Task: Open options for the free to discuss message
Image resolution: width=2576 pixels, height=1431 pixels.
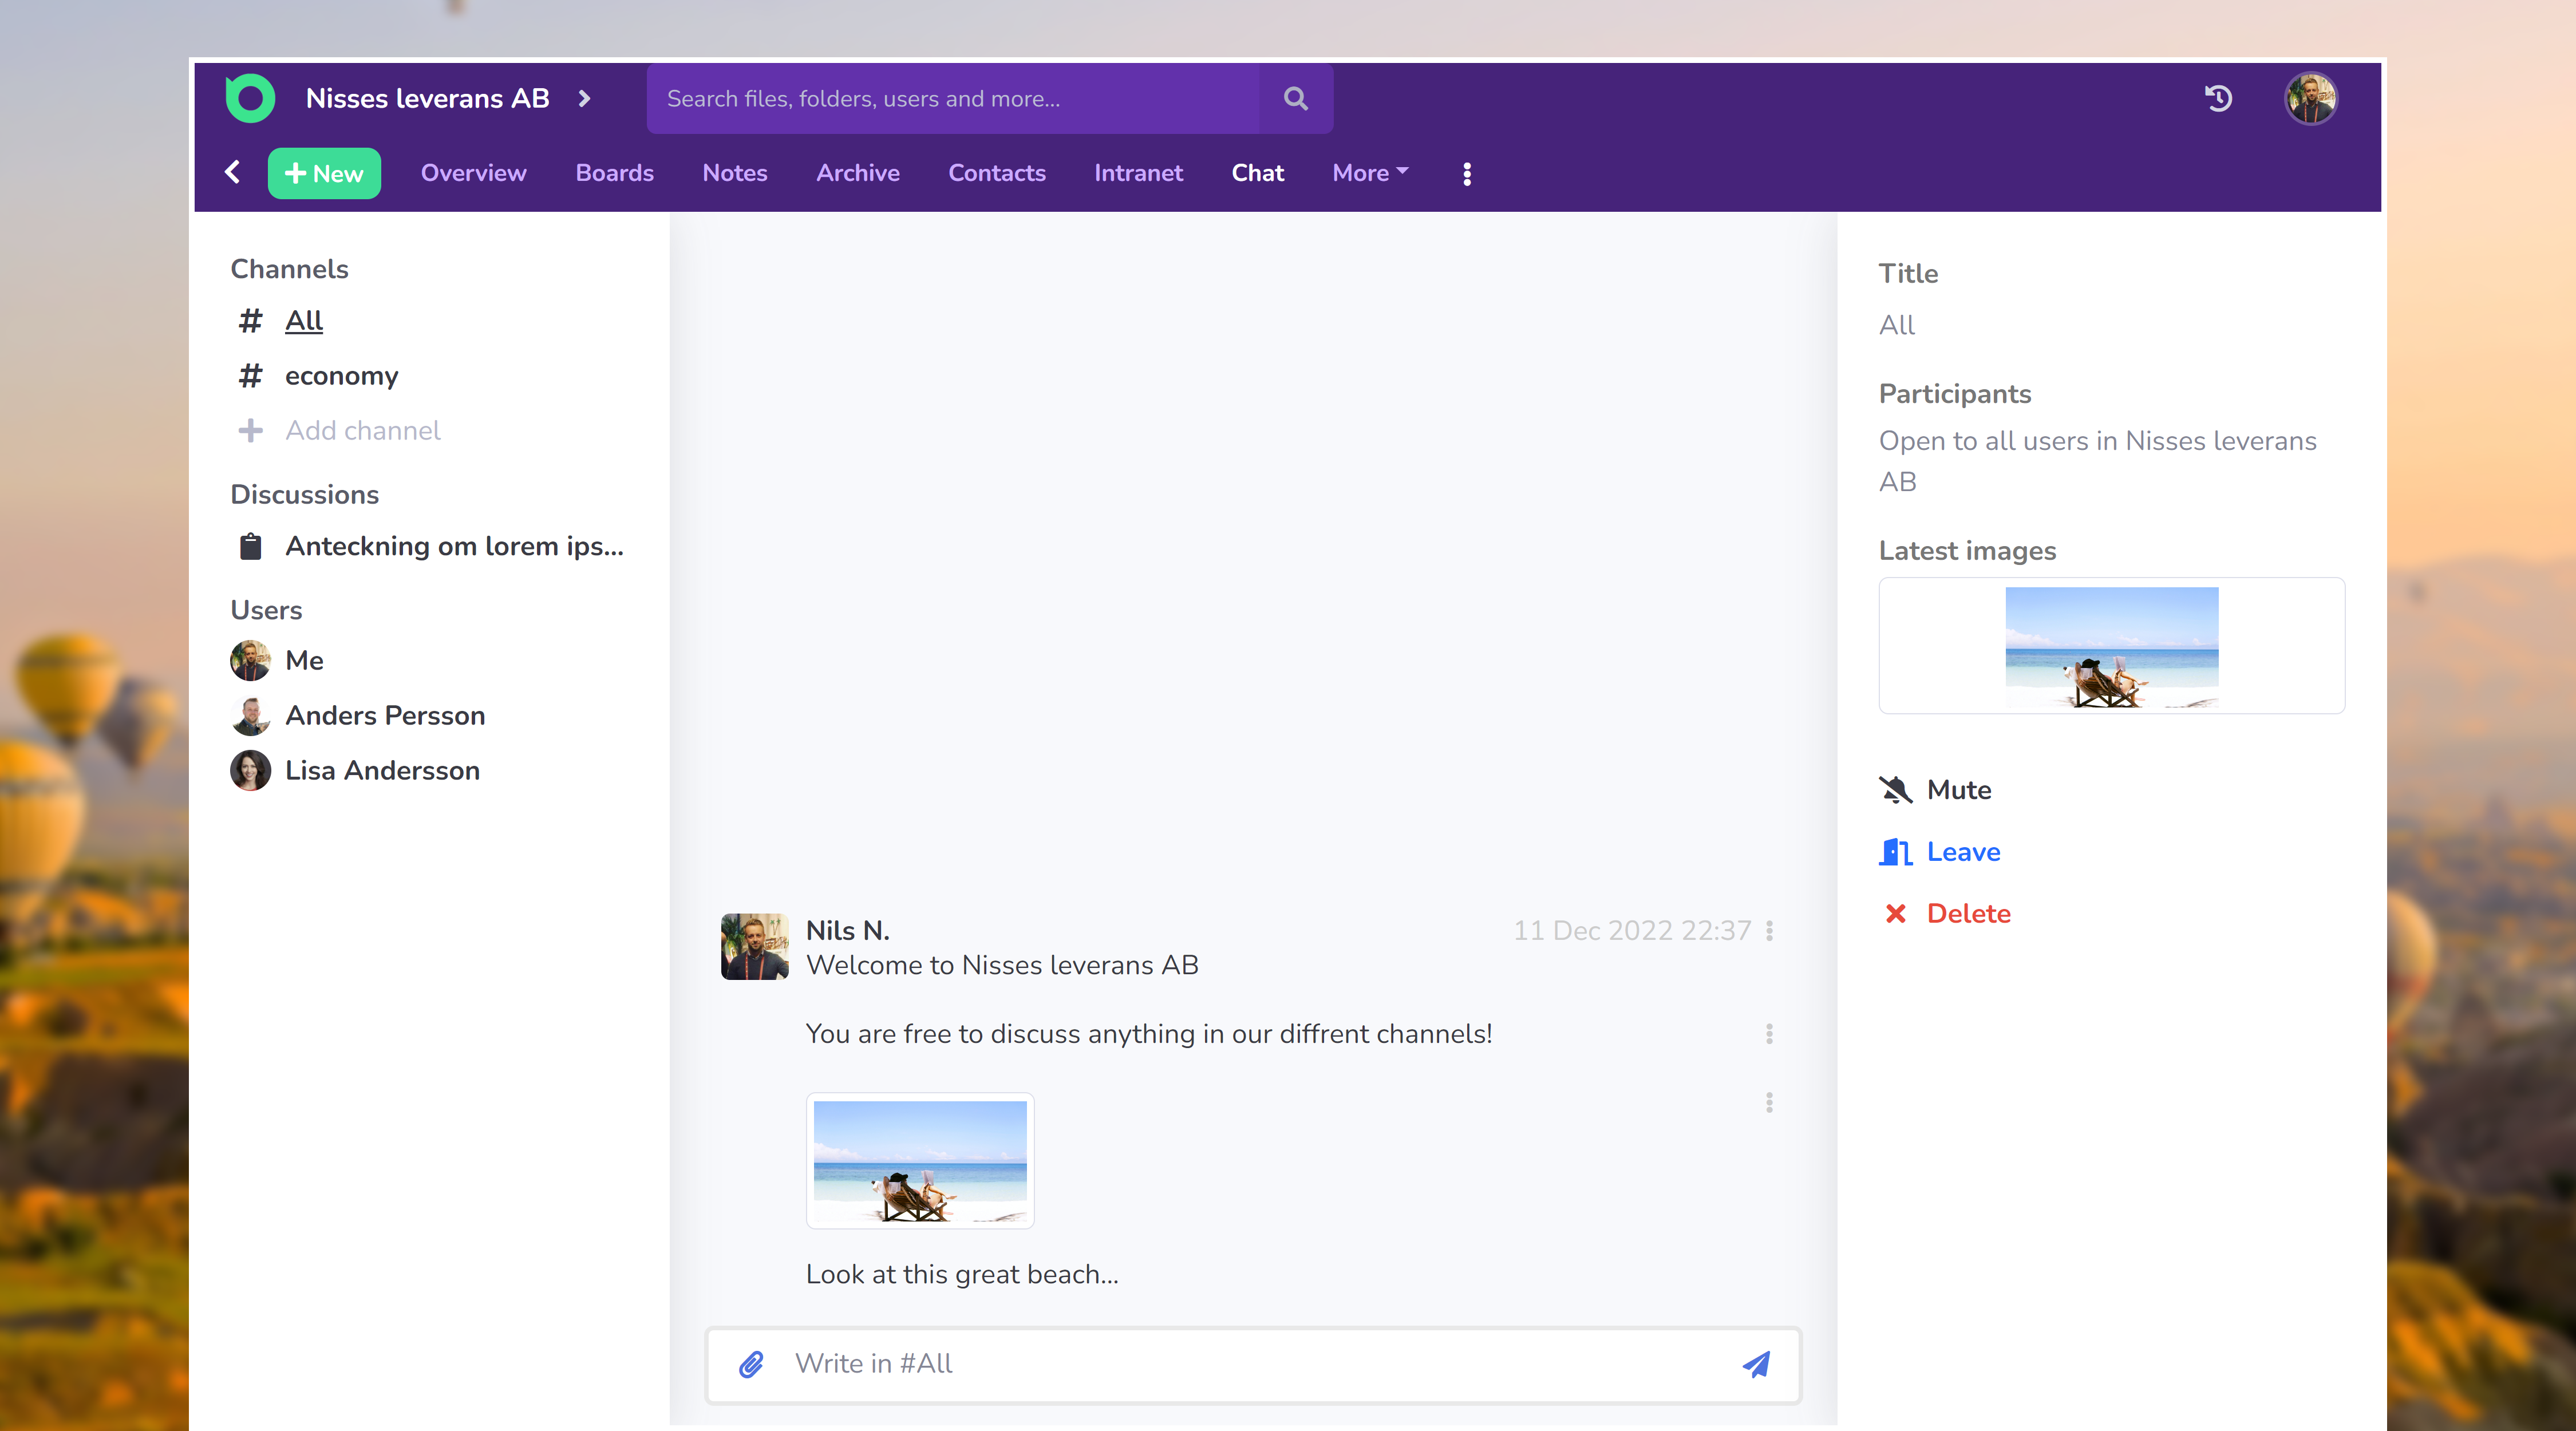Action: (1769, 1034)
